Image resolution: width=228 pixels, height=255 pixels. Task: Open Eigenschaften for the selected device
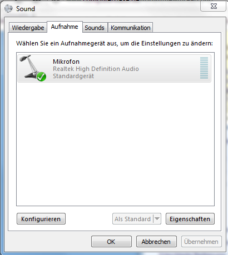pos(190,219)
